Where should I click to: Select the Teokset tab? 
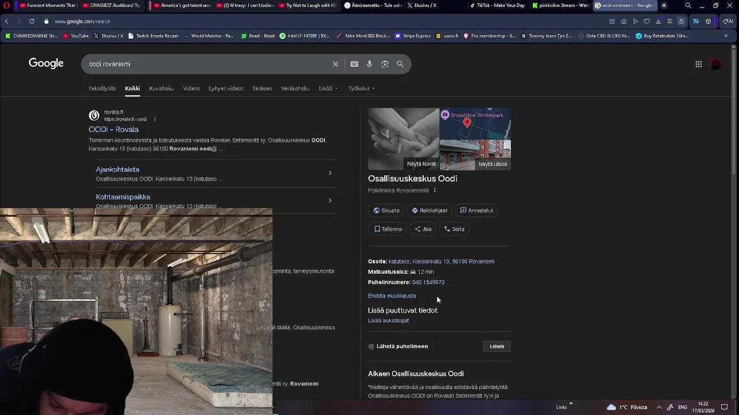coord(262,88)
